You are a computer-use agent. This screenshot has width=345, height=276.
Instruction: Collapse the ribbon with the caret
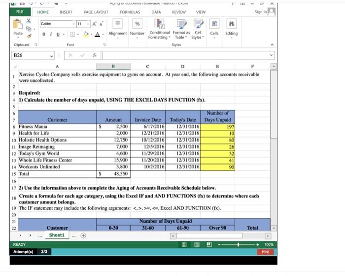(272, 45)
